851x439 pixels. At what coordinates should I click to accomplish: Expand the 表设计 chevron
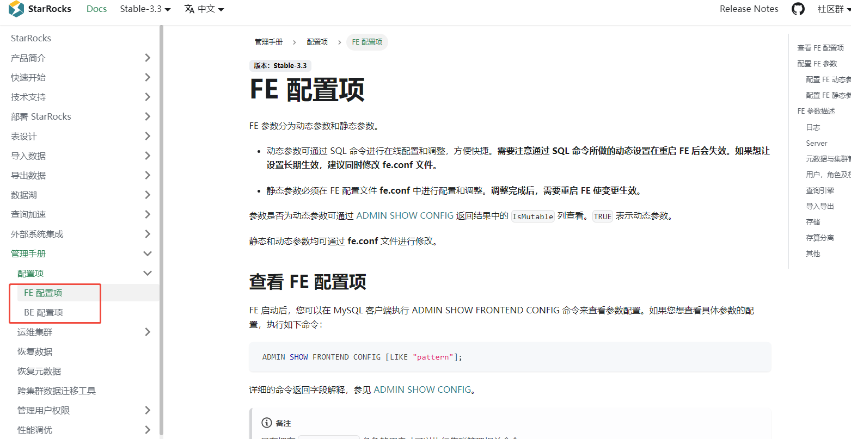click(148, 136)
